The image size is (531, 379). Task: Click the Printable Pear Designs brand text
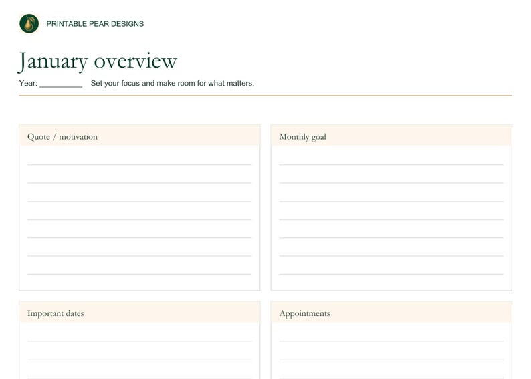(95, 24)
